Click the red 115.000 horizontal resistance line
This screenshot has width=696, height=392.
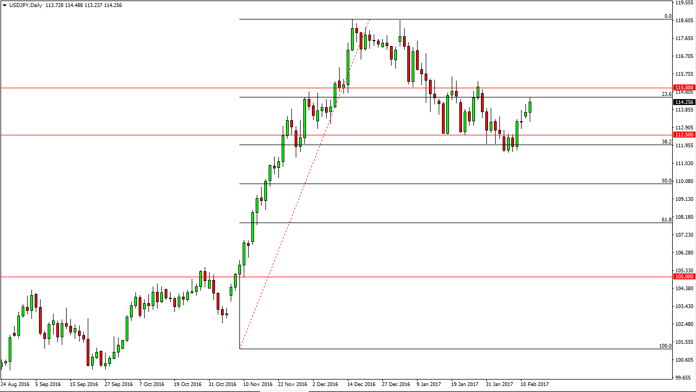tap(325, 87)
